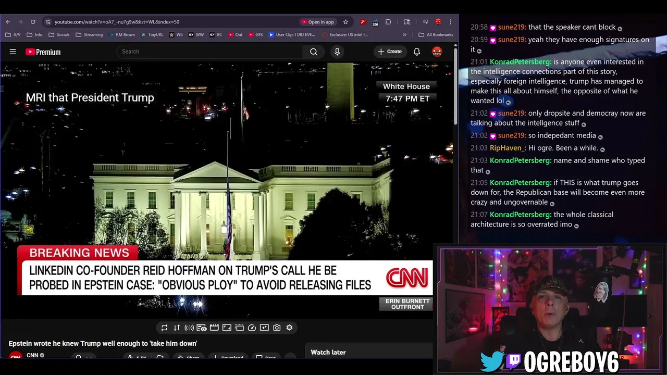Viewport: 667px width, 375px height.
Task: Open the media control icon in Chrome toolbar
Action: 426,22
